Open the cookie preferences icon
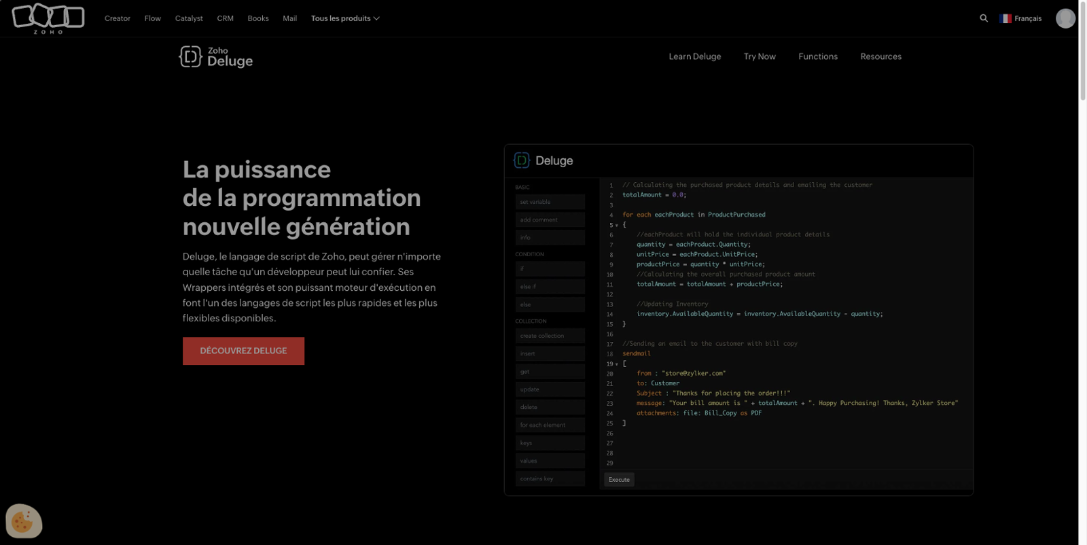This screenshot has height=545, width=1087. tap(24, 521)
